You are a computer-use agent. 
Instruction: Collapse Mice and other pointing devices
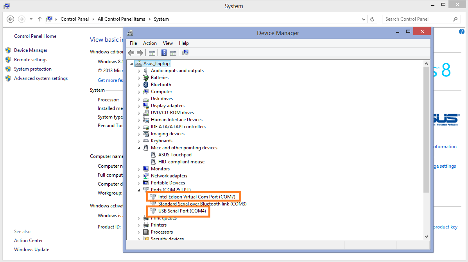click(x=139, y=148)
